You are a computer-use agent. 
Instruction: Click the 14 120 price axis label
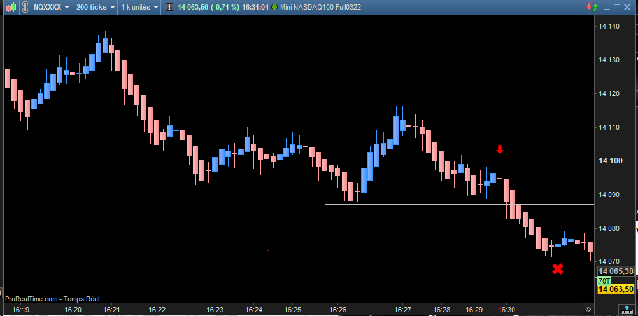point(609,94)
